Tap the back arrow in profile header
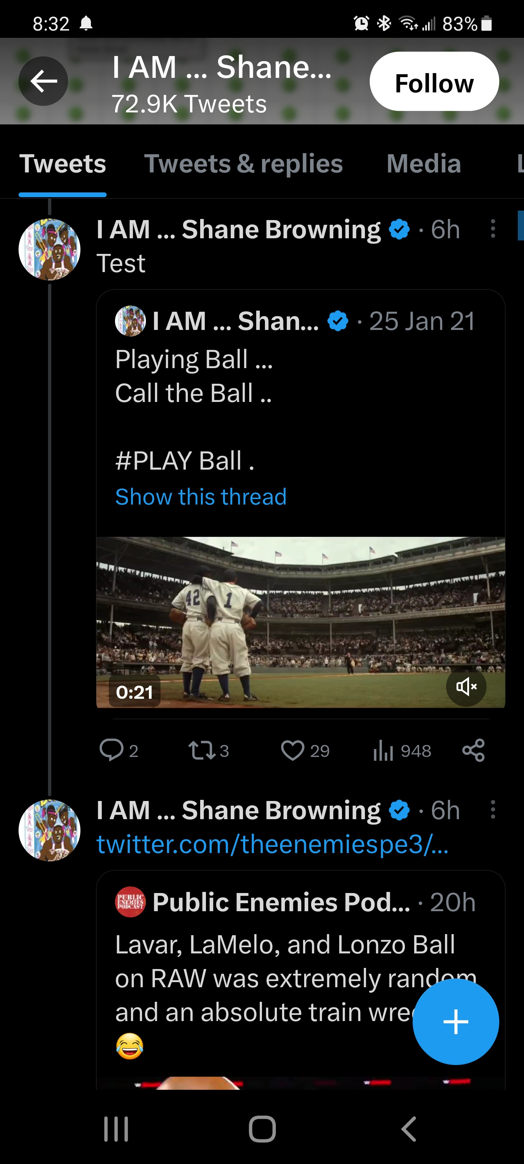The height and width of the screenshot is (1164, 524). pos(43,81)
